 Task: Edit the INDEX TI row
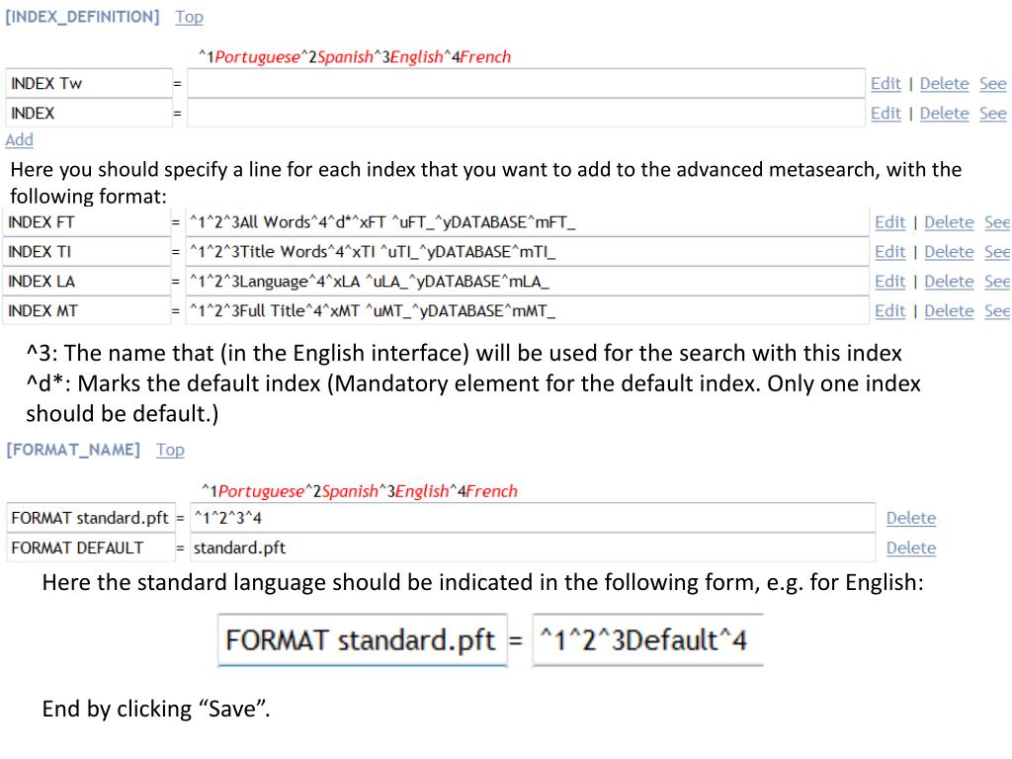889,252
